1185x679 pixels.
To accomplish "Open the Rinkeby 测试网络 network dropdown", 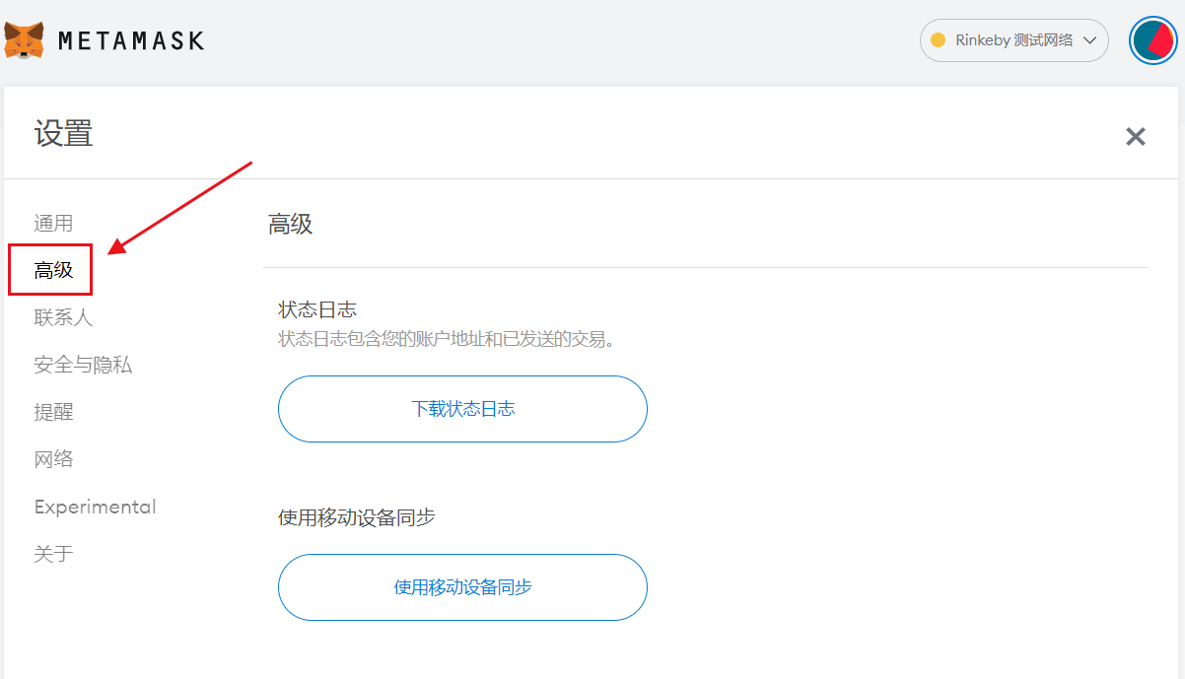I will (x=1013, y=40).
